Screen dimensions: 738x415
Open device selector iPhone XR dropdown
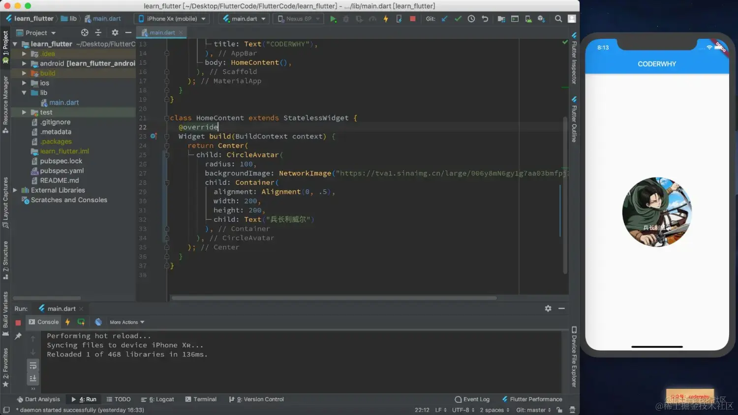172,19
